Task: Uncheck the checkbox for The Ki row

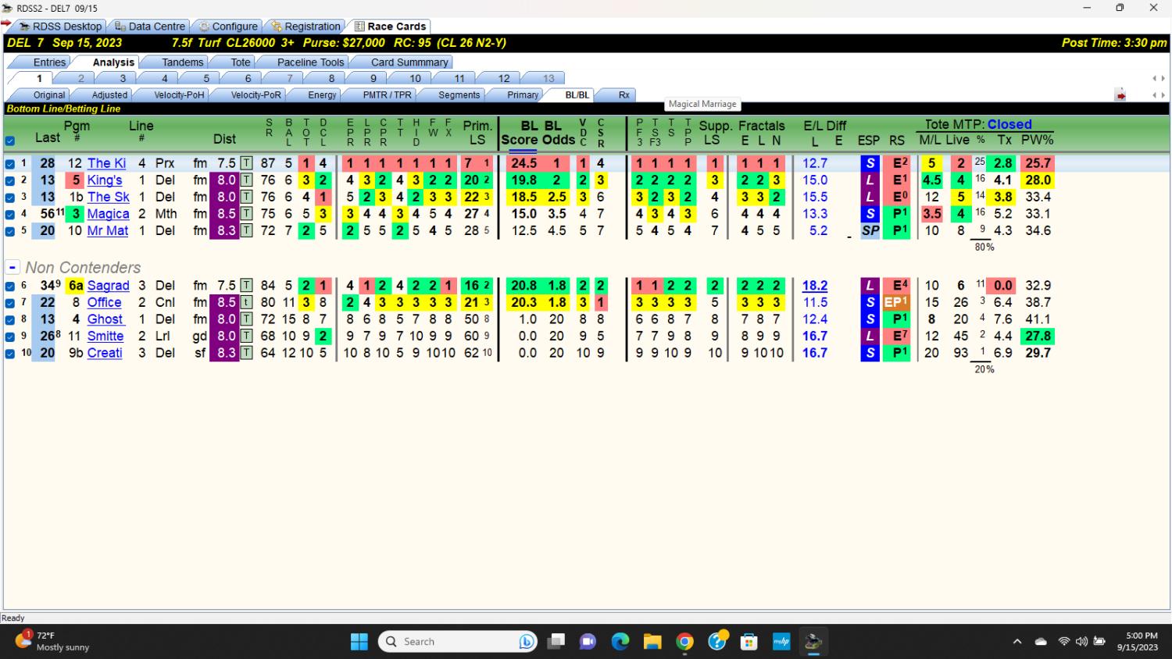Action: [9, 164]
